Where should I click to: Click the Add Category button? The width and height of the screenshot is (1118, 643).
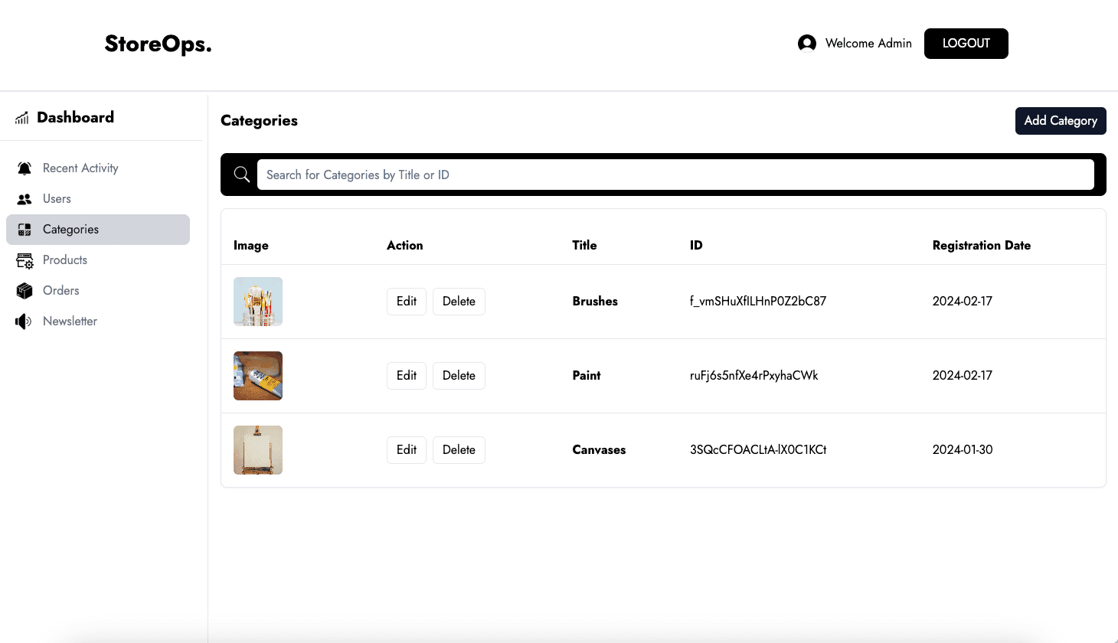(1060, 121)
